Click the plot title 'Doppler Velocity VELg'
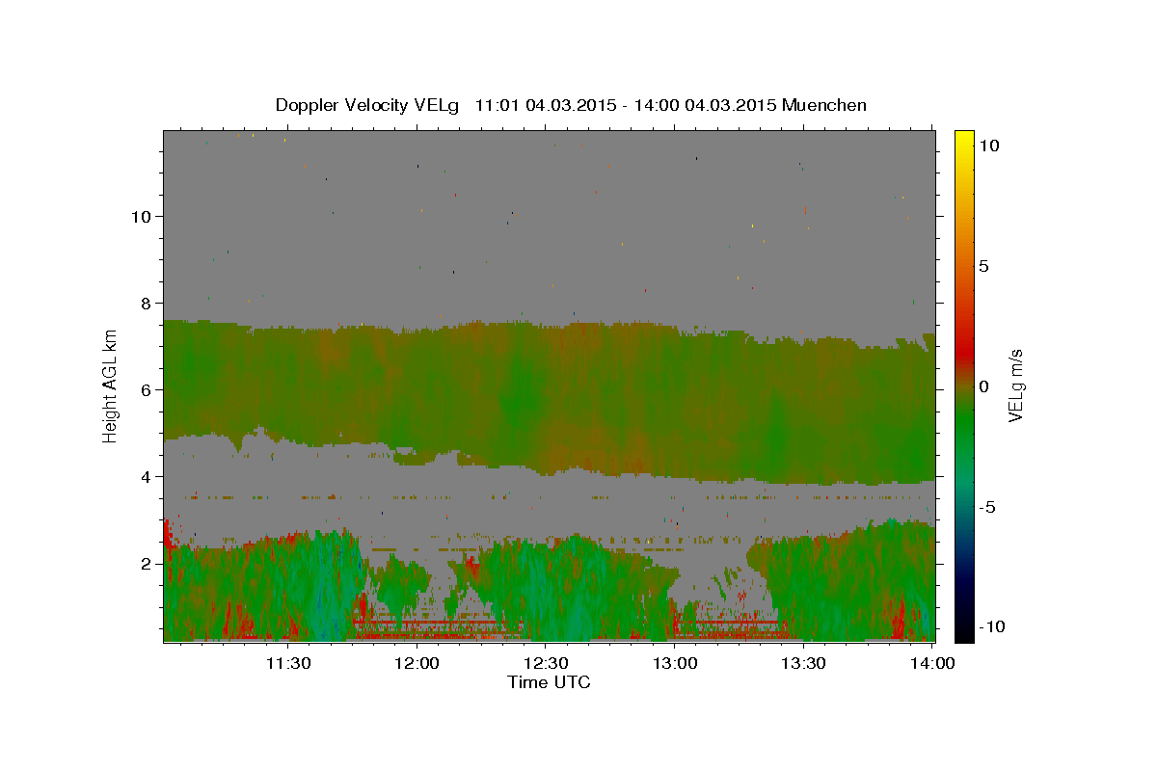The width and height of the screenshot is (1157, 771). pos(368,105)
